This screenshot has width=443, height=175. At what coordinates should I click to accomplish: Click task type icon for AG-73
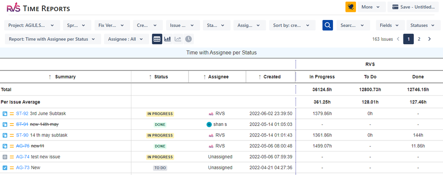tap(5, 168)
